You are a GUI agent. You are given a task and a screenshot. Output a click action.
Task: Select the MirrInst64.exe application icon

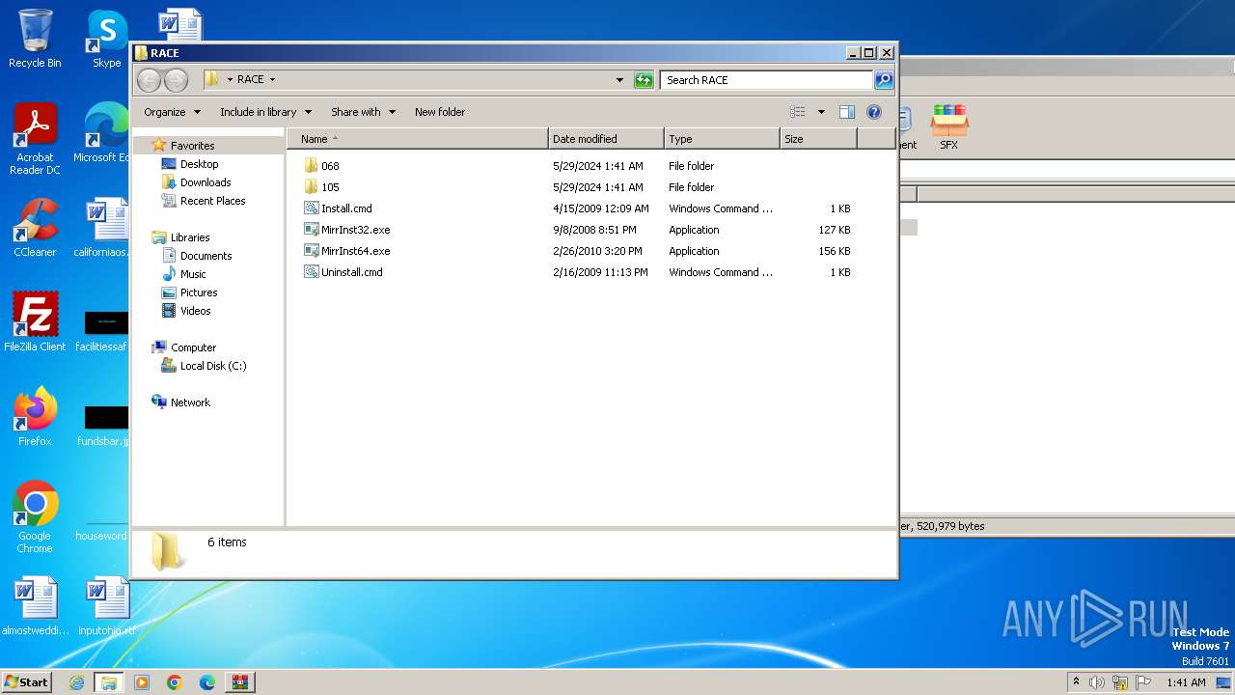[x=311, y=251]
